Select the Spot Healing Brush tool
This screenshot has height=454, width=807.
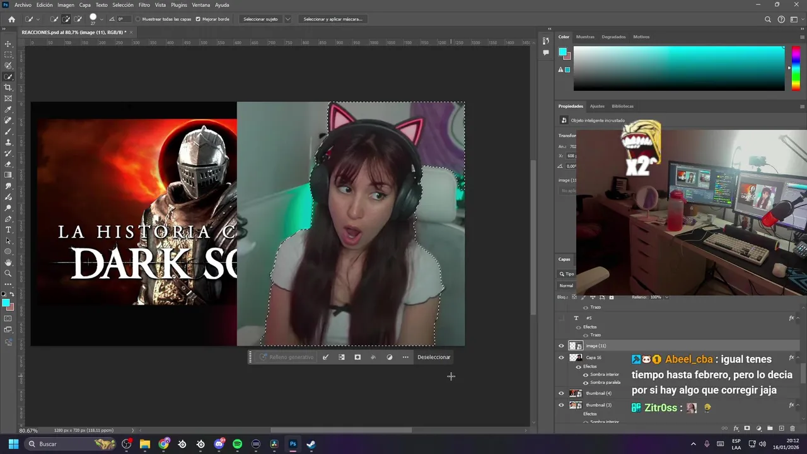[x=8, y=120]
